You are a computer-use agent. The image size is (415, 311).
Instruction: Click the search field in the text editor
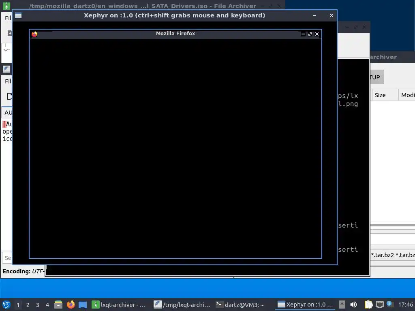click(7, 258)
